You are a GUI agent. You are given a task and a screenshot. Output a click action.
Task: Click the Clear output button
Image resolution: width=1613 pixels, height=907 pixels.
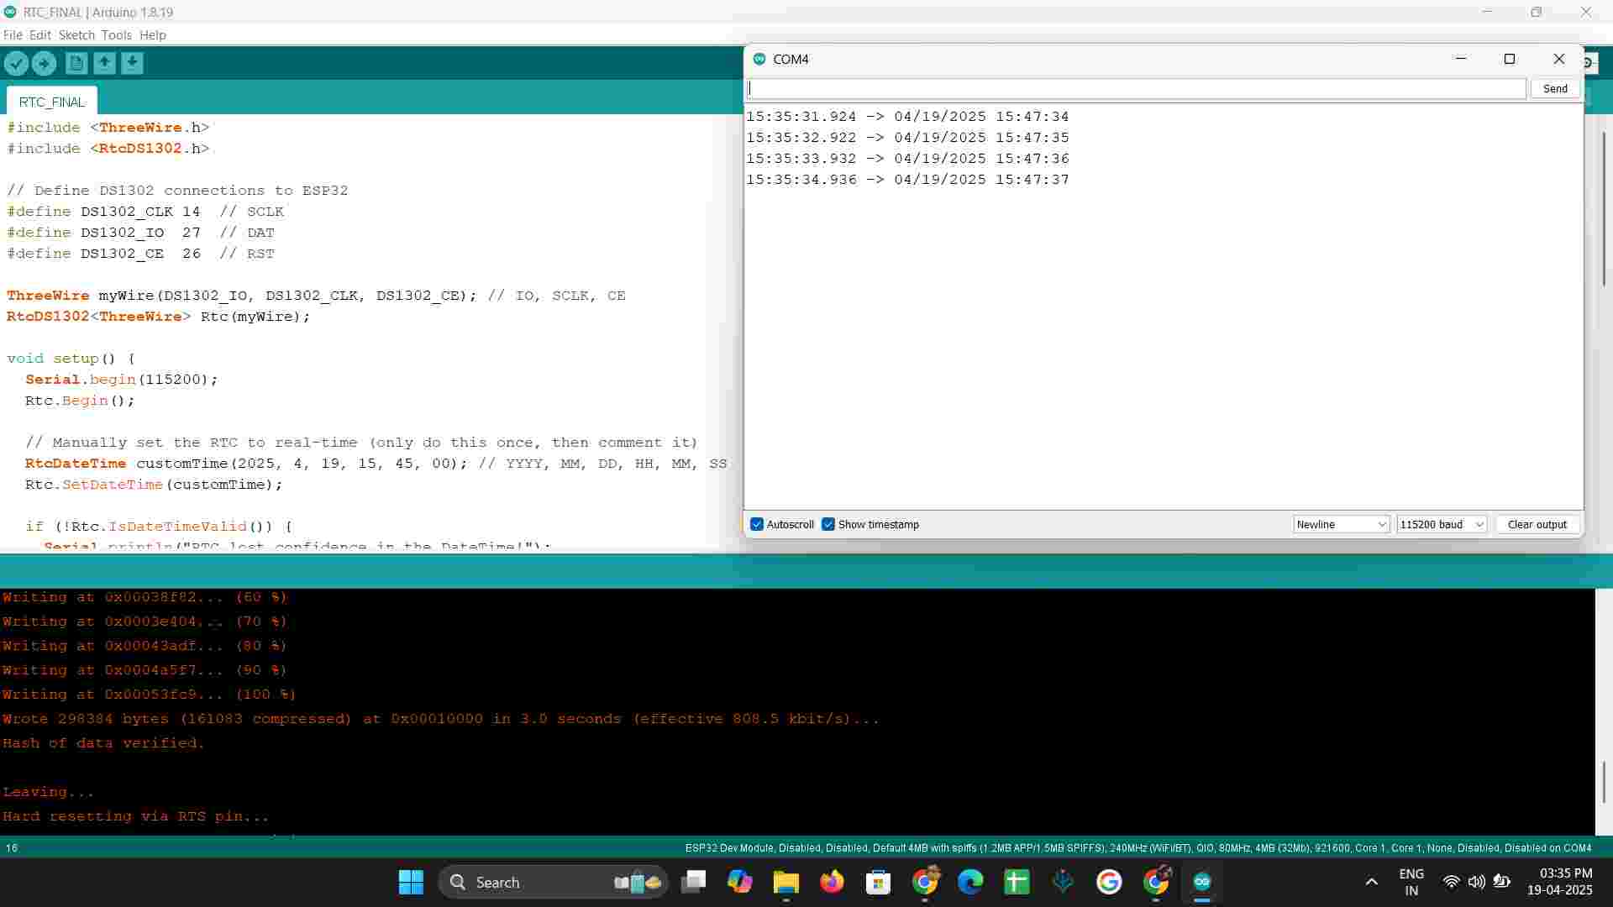tap(1537, 524)
